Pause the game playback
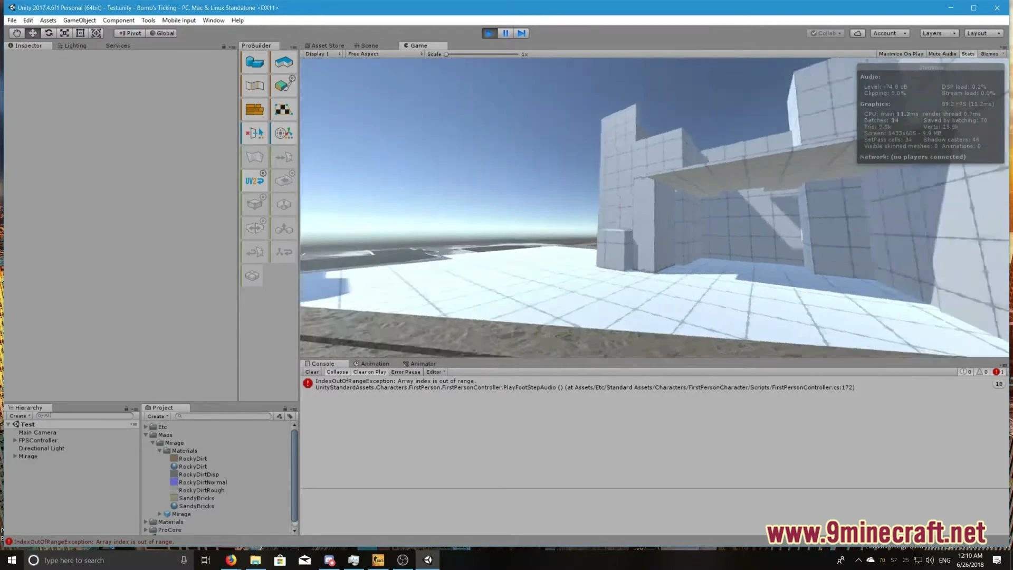Image resolution: width=1013 pixels, height=570 pixels. tap(505, 33)
